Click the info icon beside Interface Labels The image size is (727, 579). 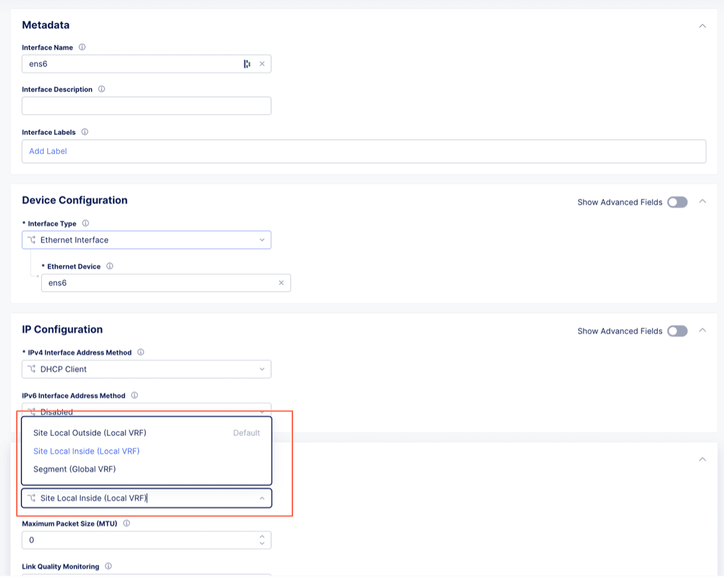[85, 132]
